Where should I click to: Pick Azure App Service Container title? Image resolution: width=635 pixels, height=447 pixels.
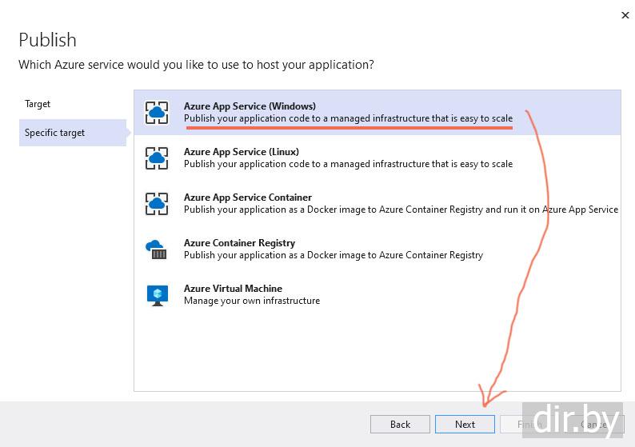click(248, 198)
